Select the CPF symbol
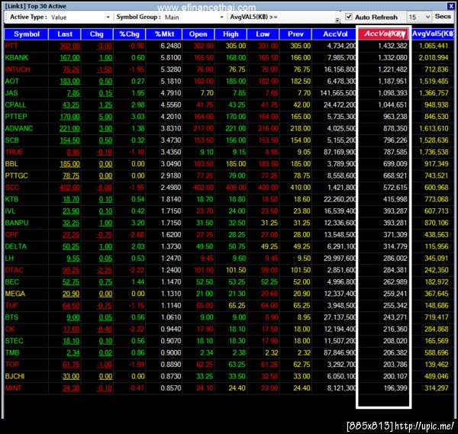Screen dimensions: 458x434 pyautogui.click(x=11, y=235)
